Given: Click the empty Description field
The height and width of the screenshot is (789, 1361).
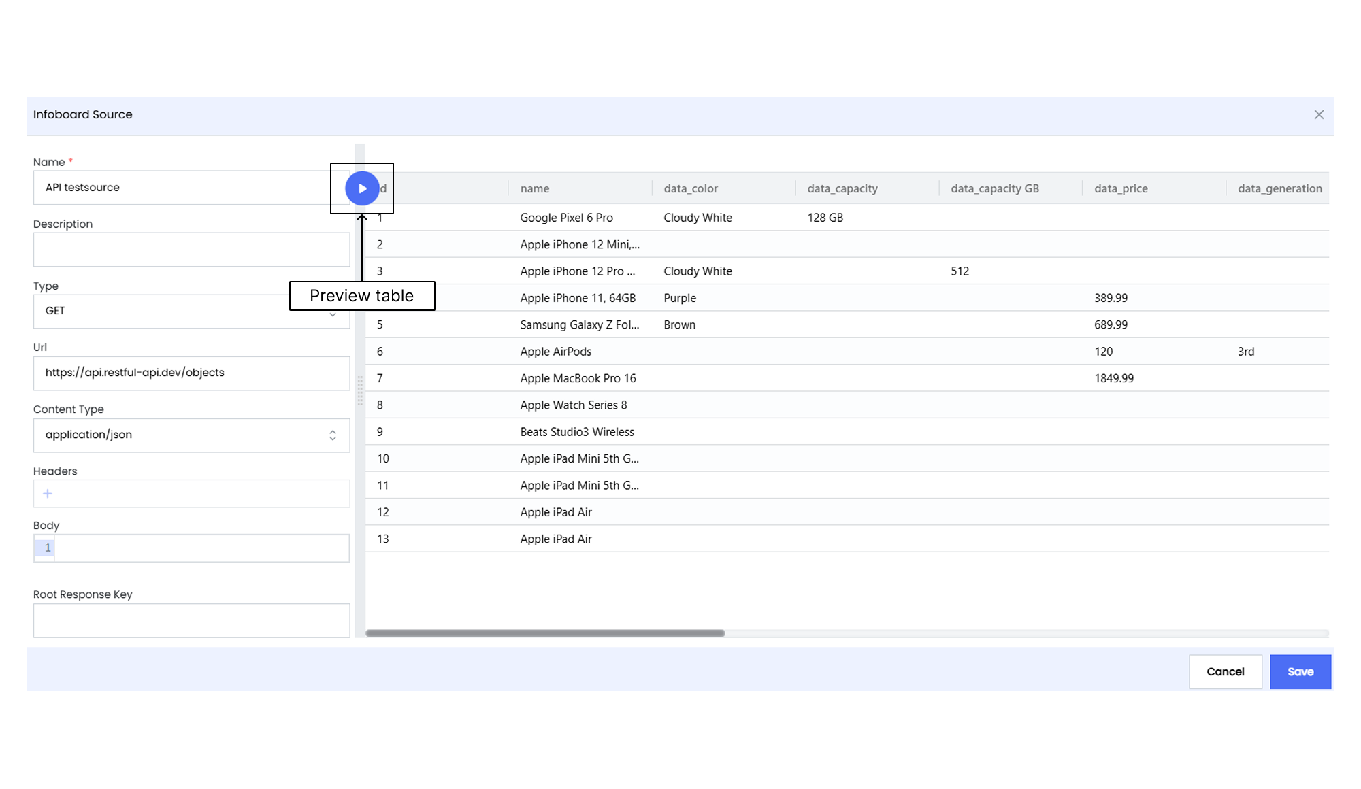Looking at the screenshot, I should (191, 250).
